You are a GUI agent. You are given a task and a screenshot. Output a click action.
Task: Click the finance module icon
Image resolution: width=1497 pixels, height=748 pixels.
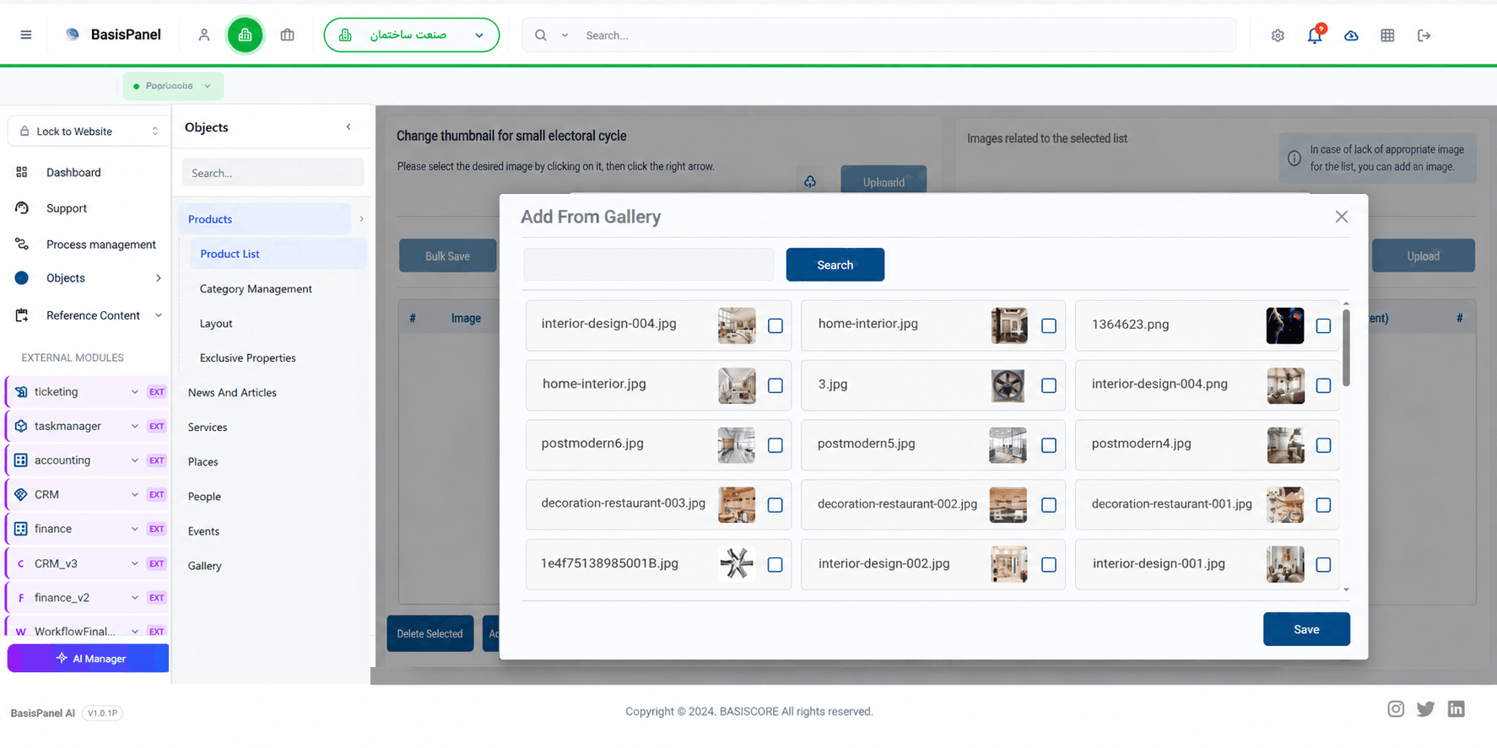pyautogui.click(x=21, y=529)
